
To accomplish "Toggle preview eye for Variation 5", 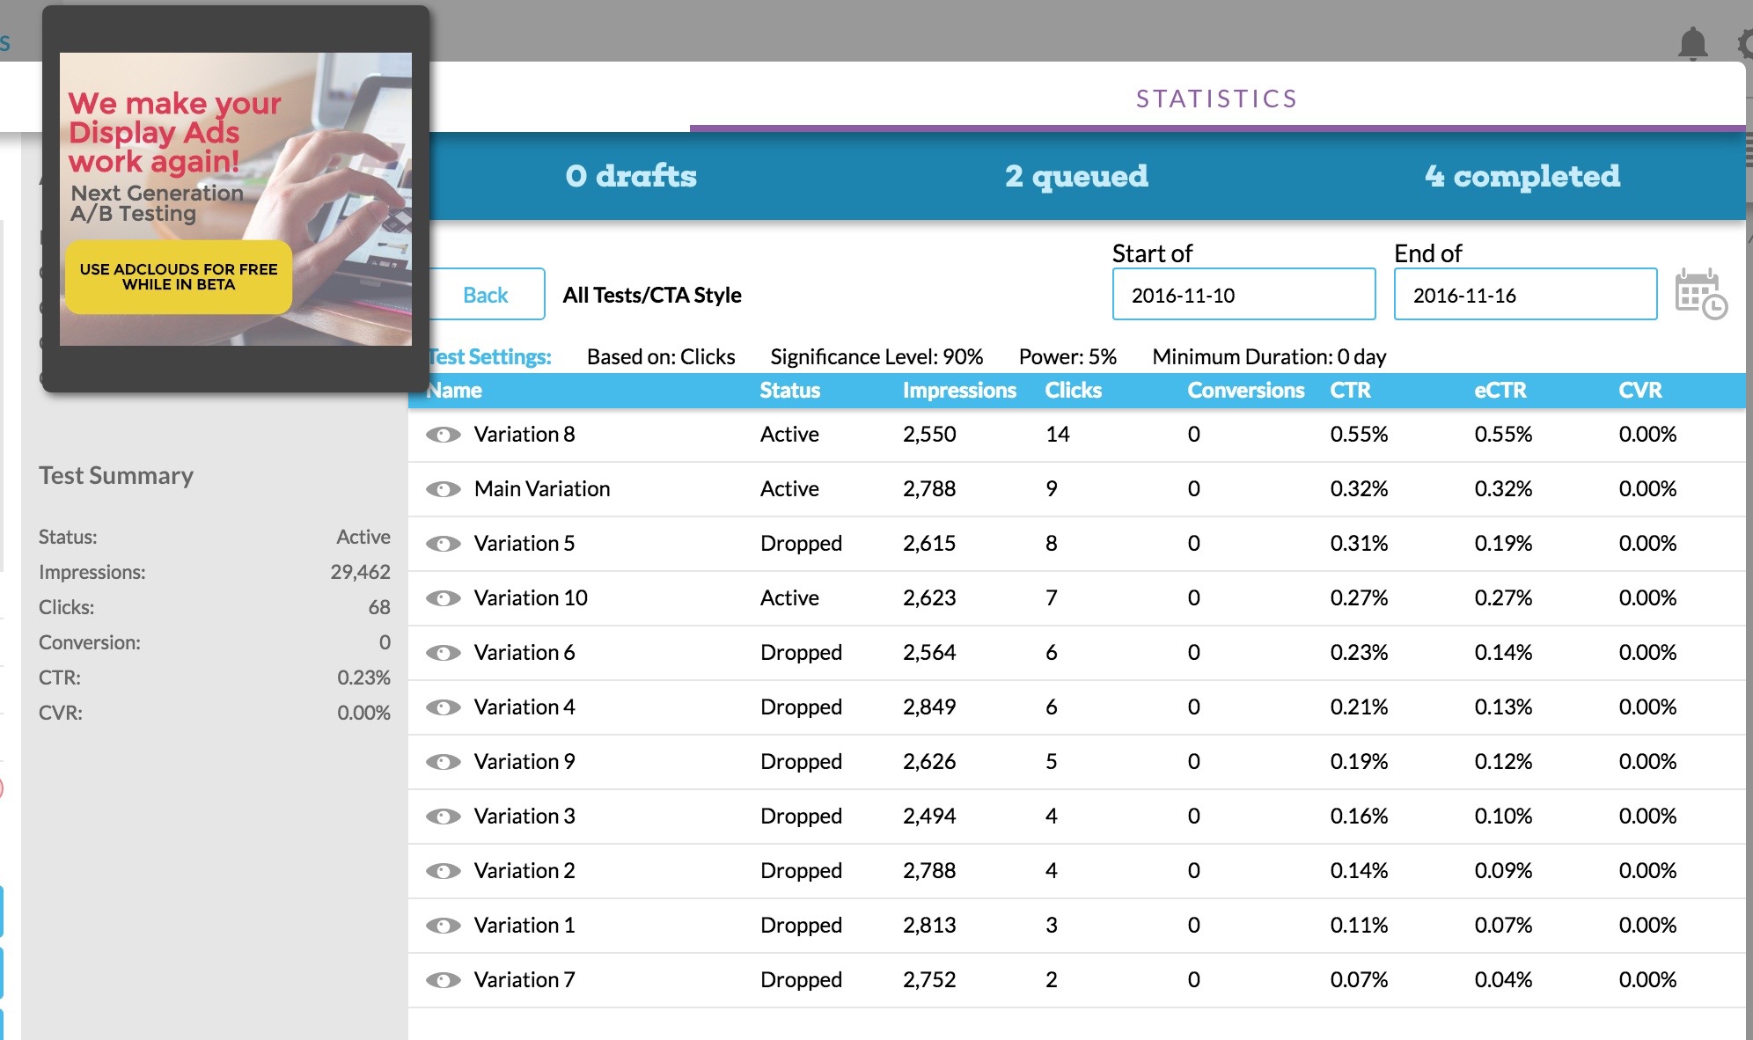I will 444,544.
